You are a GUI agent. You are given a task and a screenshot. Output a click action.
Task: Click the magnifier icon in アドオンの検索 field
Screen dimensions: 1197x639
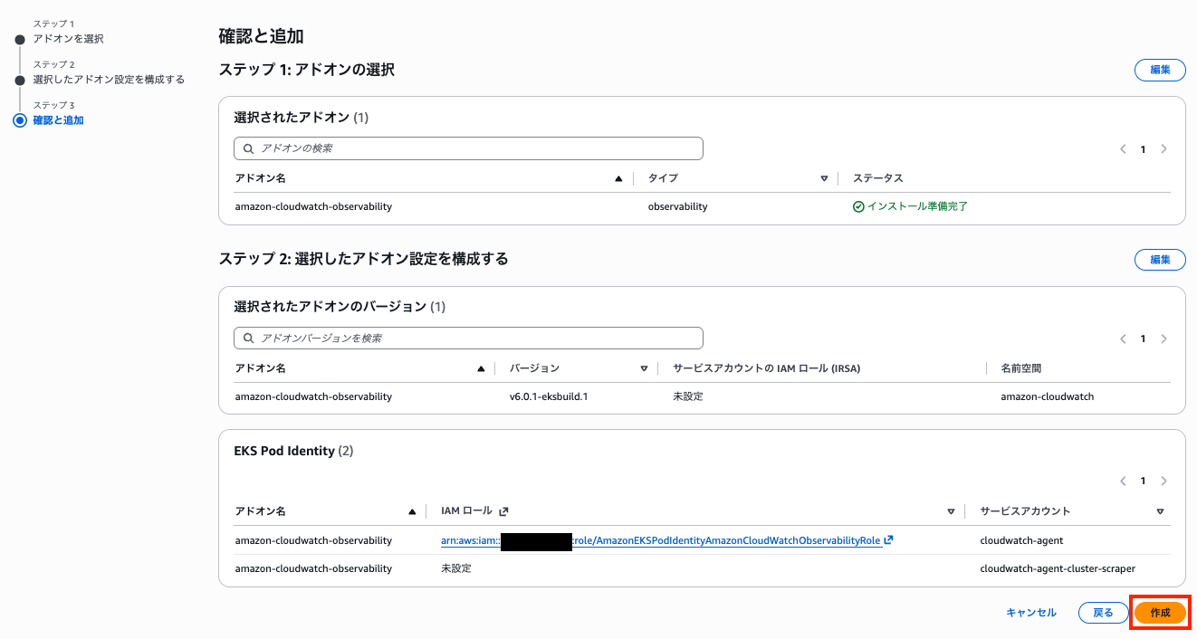pos(249,148)
